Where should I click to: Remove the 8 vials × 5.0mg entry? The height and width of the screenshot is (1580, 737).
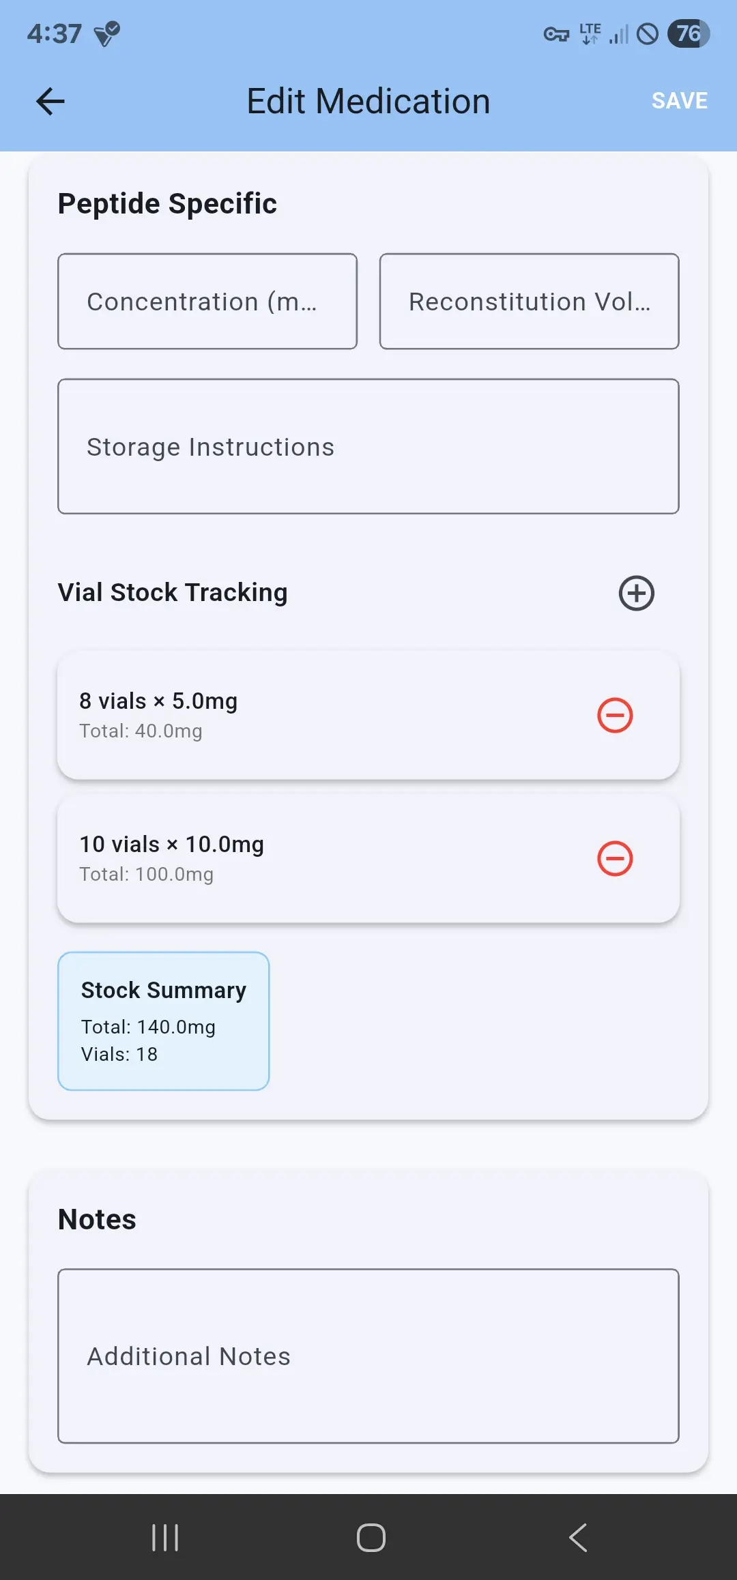615,715
